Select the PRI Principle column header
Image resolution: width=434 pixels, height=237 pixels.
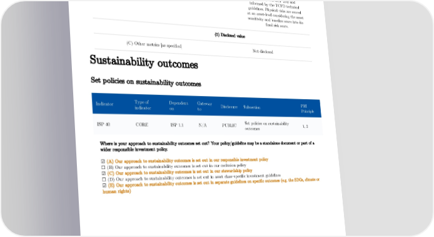[x=307, y=109]
